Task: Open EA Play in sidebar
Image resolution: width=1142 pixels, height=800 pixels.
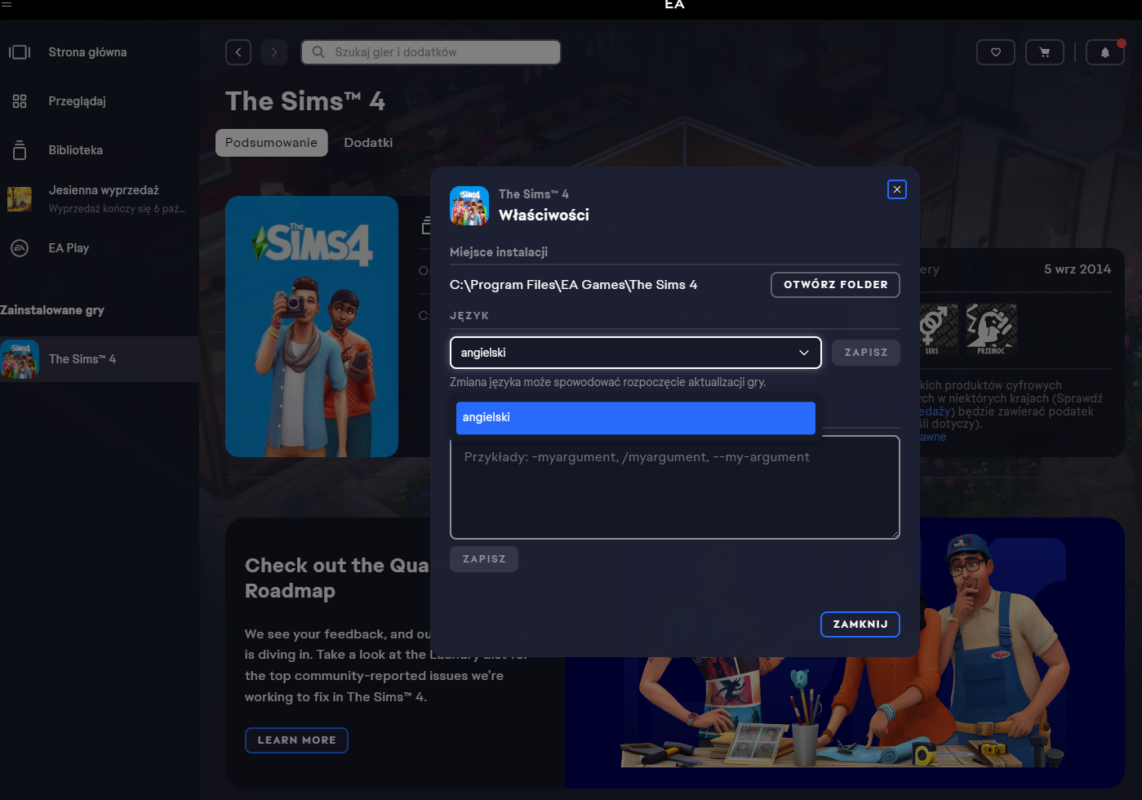Action: pos(69,248)
